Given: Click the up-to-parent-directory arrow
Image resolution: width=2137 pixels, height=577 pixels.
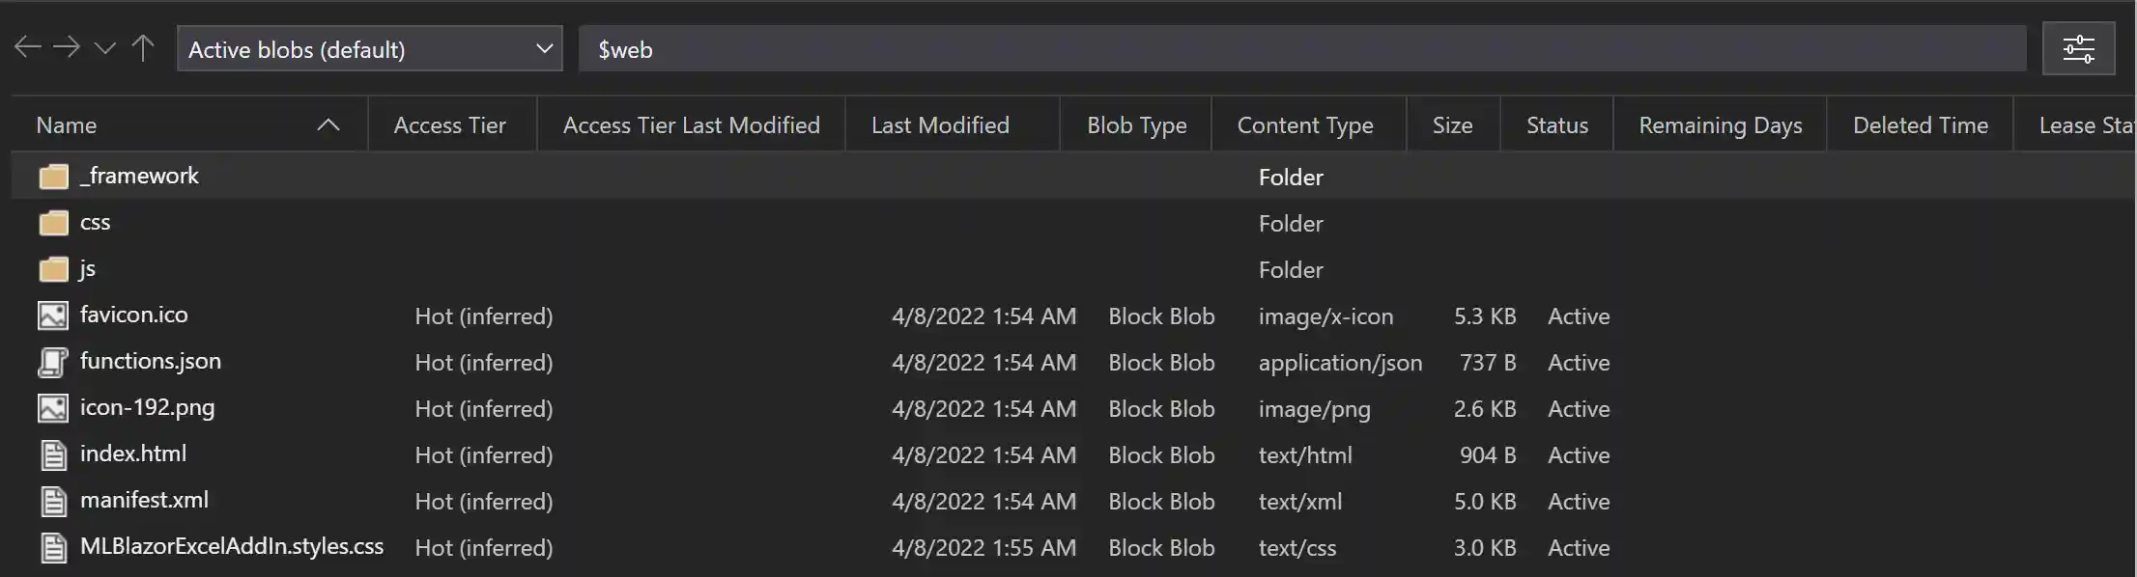Looking at the screenshot, I should [x=143, y=47].
